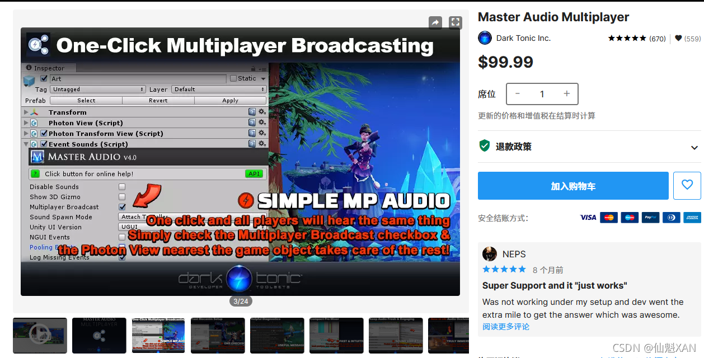Open the preview image in fullscreen
The image size is (704, 358).
point(456,22)
